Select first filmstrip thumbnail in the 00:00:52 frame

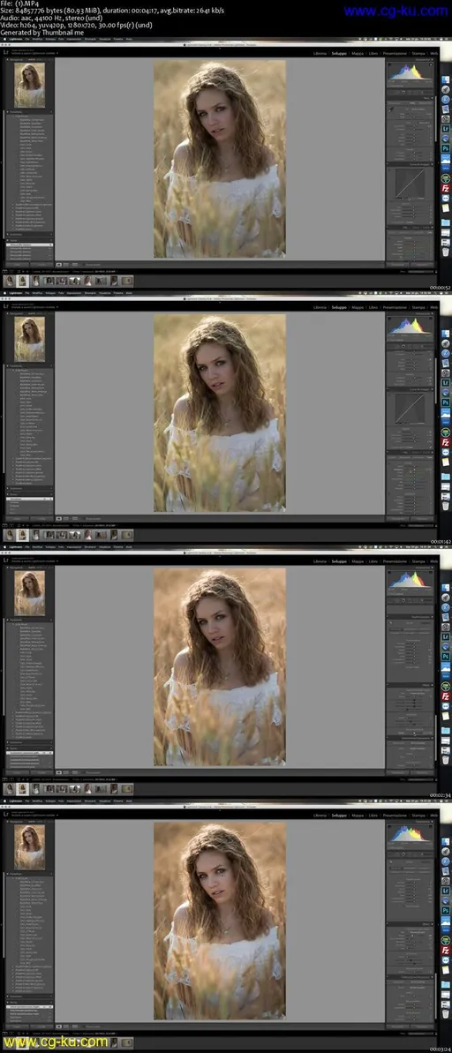(x=10, y=281)
